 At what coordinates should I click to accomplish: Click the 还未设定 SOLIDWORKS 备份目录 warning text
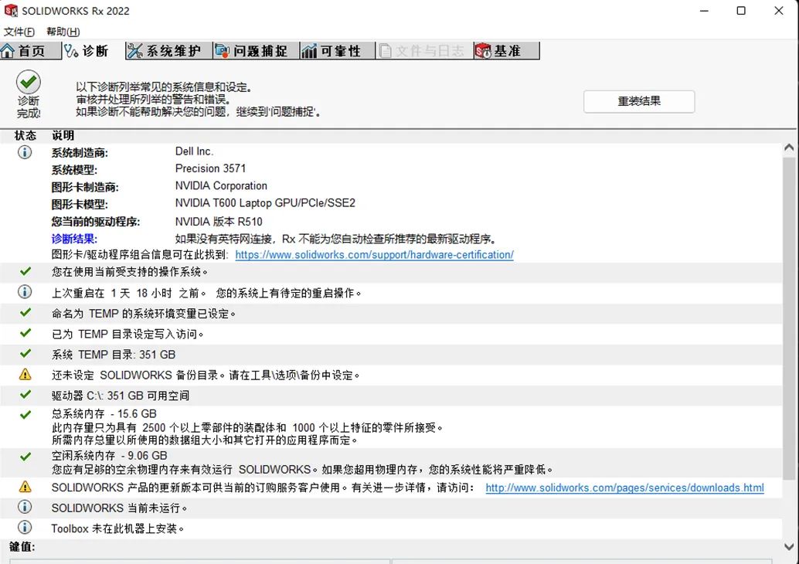coord(206,375)
